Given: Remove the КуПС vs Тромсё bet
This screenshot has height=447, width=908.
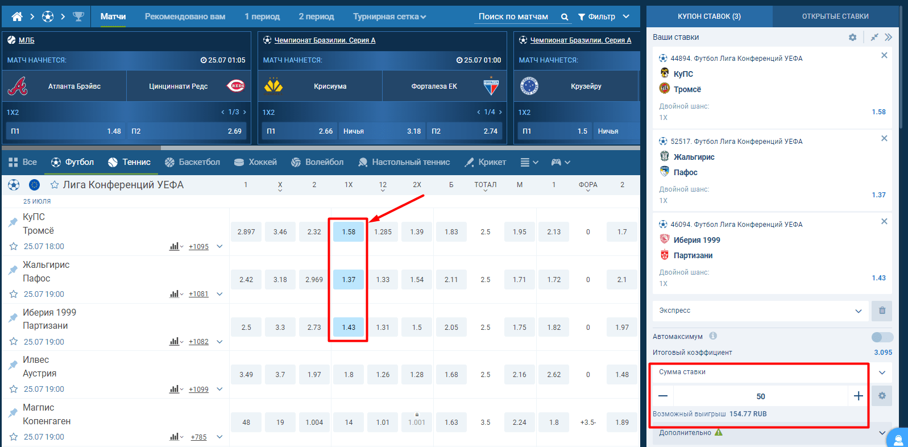Looking at the screenshot, I should click(884, 55).
